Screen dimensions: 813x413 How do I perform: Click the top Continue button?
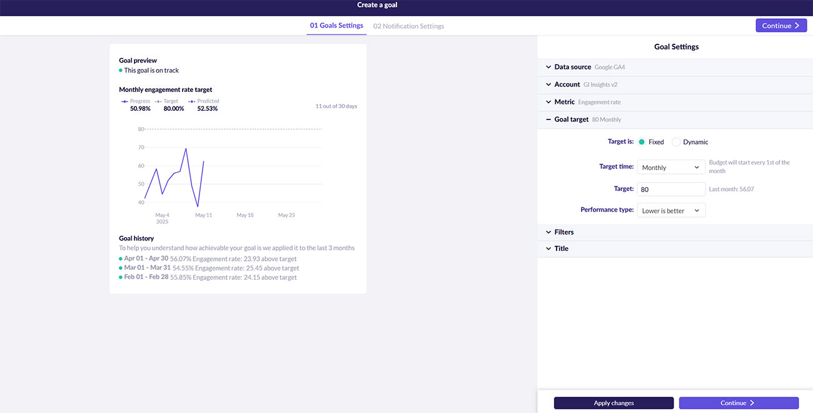(781, 26)
